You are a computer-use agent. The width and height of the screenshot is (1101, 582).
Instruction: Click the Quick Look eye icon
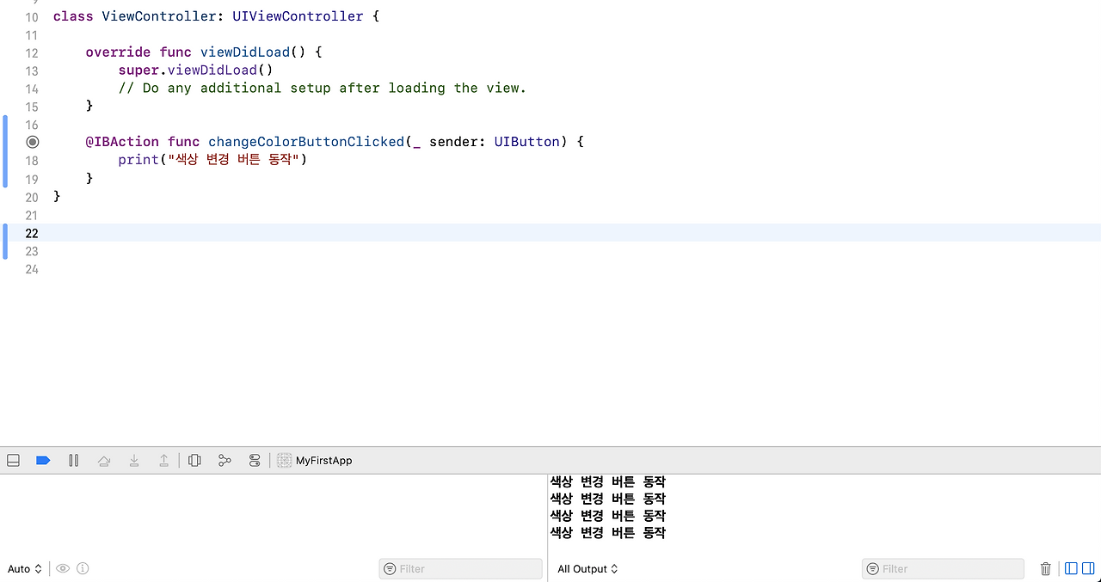coord(63,568)
